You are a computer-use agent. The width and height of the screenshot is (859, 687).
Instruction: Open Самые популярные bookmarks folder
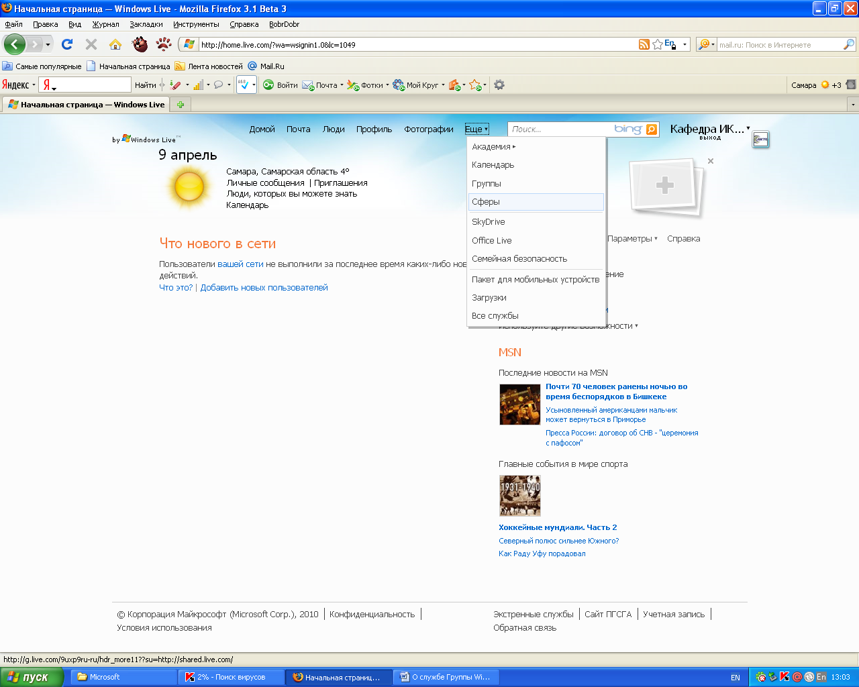pos(42,66)
